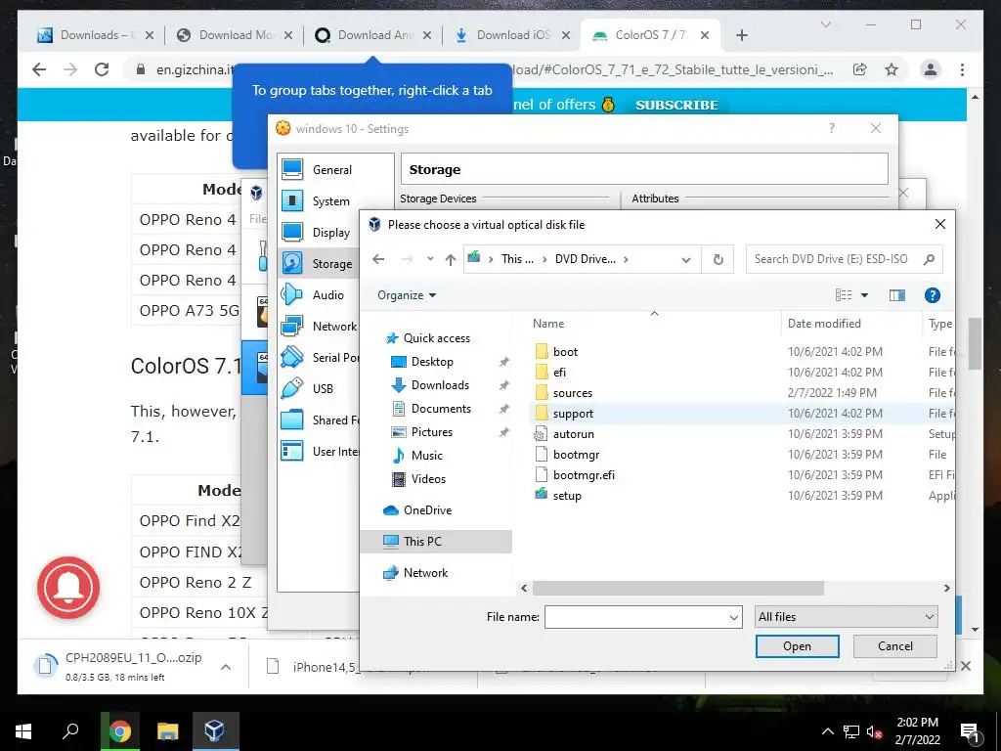Viewport: 1001px width, 751px height.
Task: Click Cancel button in file dialog
Action: point(895,646)
